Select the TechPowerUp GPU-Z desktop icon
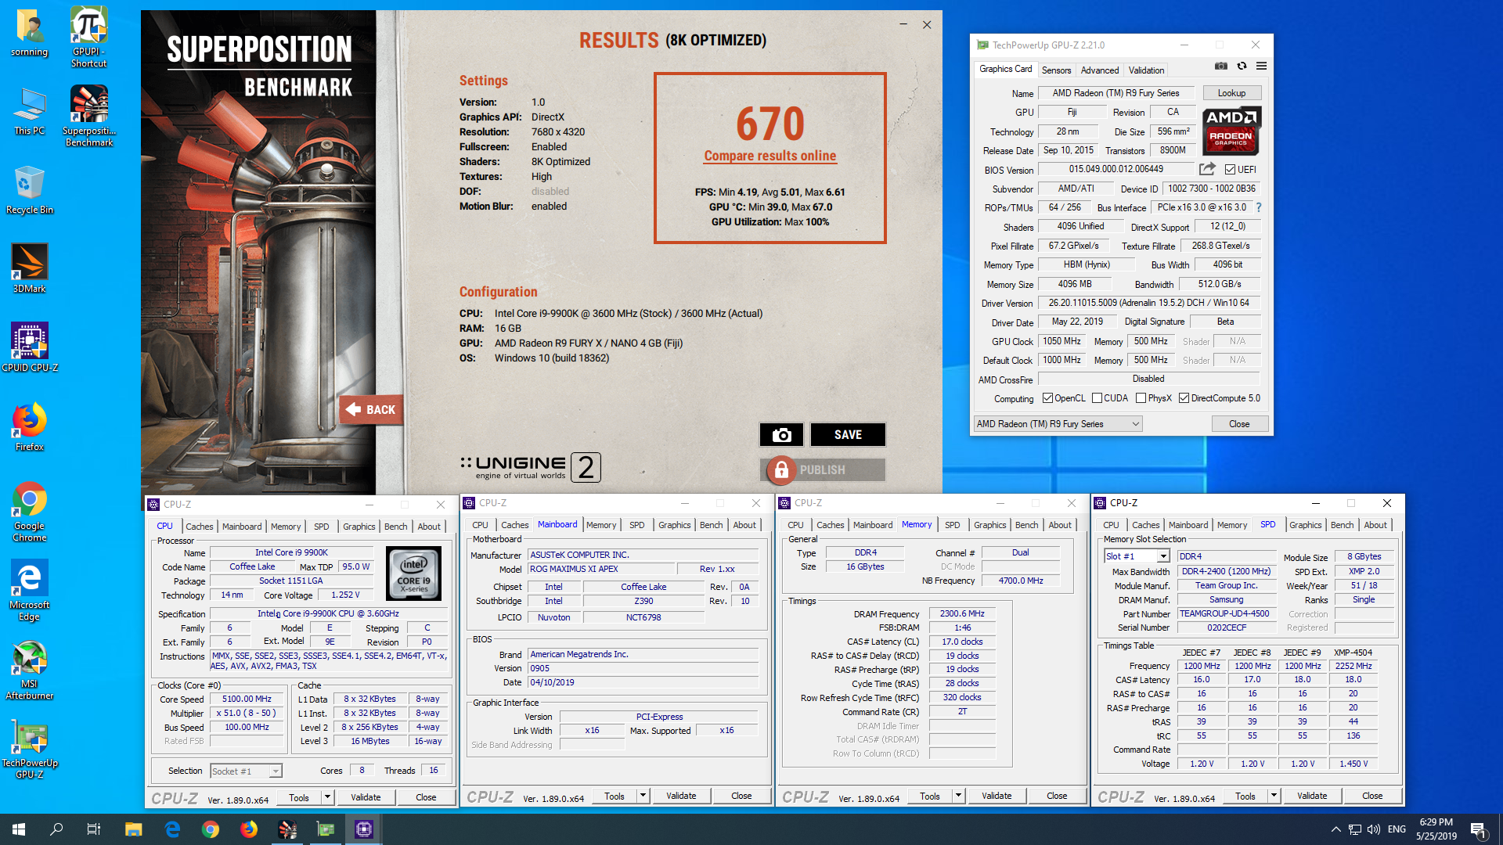Screen dimensions: 1503x845 click(x=30, y=749)
